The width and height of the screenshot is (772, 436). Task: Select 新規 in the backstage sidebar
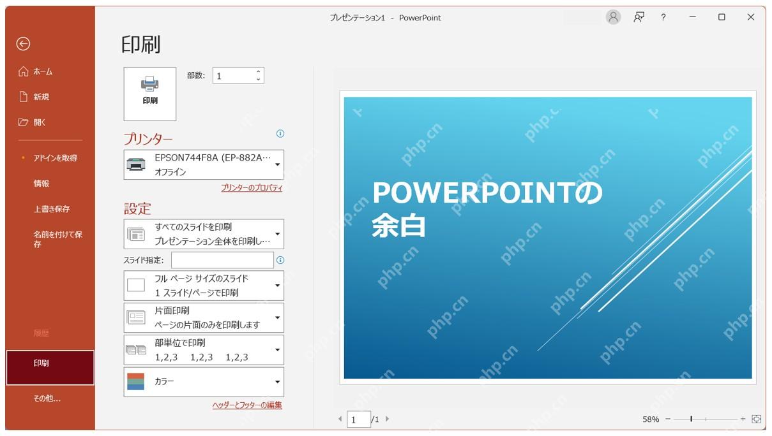(41, 97)
